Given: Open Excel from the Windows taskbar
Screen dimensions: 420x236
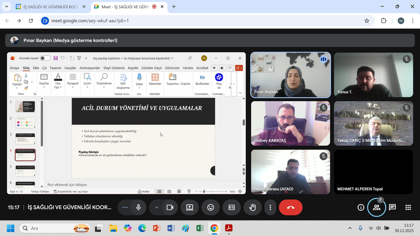Looking at the screenshot, I should click(x=199, y=228).
